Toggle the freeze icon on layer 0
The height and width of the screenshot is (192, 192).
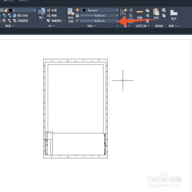point(2,10)
